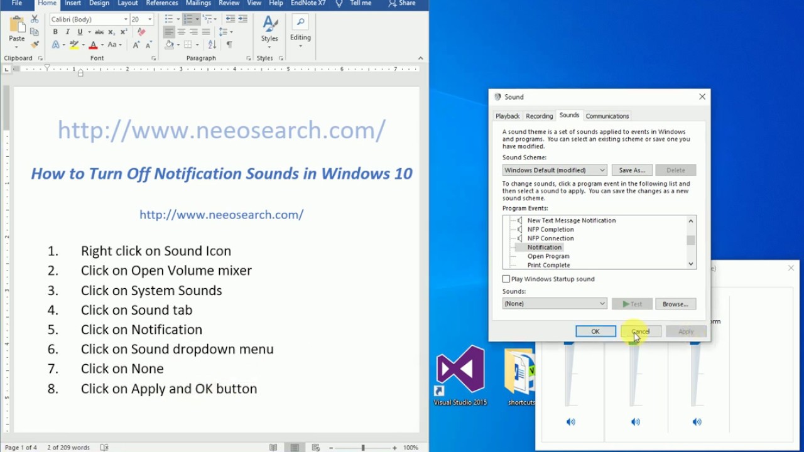The image size is (804, 452).
Task: Apply Superscript formatting
Action: click(x=124, y=32)
